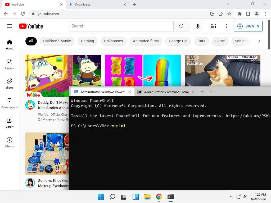Screen dimensions: 271x203
Task: Open the Sonic makeup video thumbnail
Action: tap(47, 154)
